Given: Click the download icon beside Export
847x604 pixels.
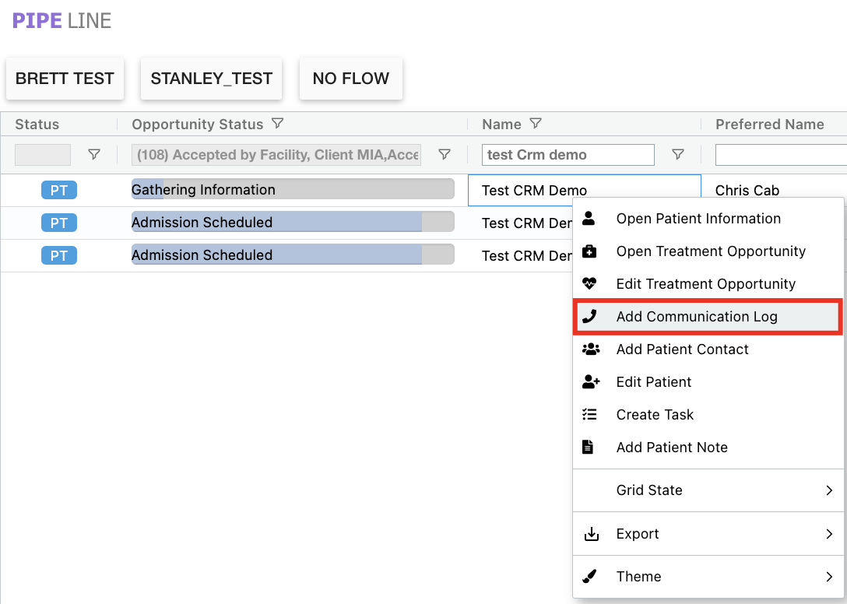Looking at the screenshot, I should 591,534.
